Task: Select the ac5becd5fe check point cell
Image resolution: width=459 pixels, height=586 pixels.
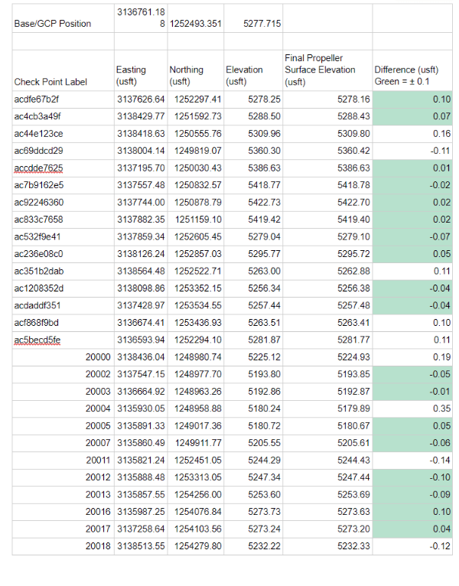Action: (x=37, y=339)
